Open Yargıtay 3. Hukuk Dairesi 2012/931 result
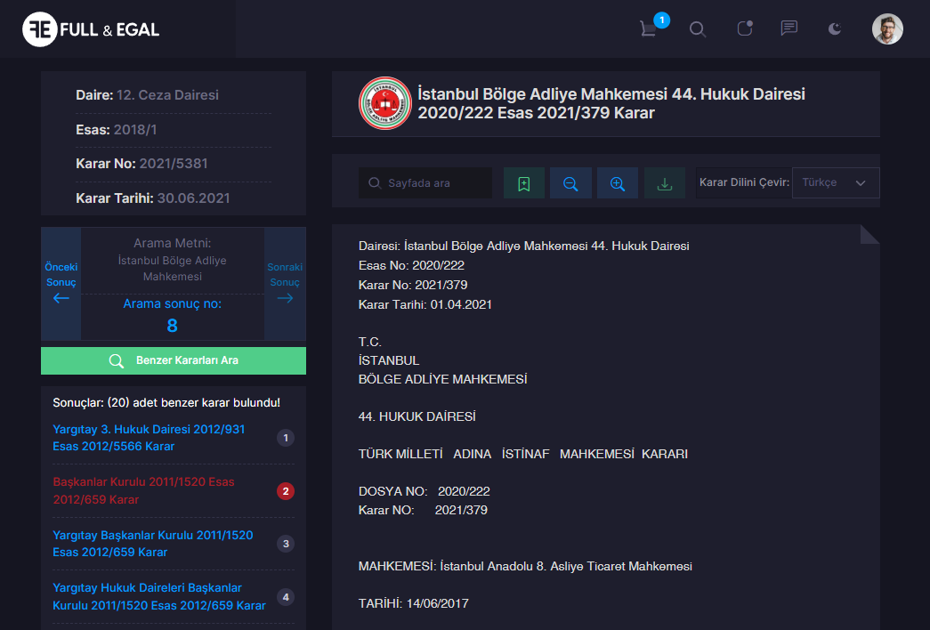930x630 pixels. click(x=149, y=438)
